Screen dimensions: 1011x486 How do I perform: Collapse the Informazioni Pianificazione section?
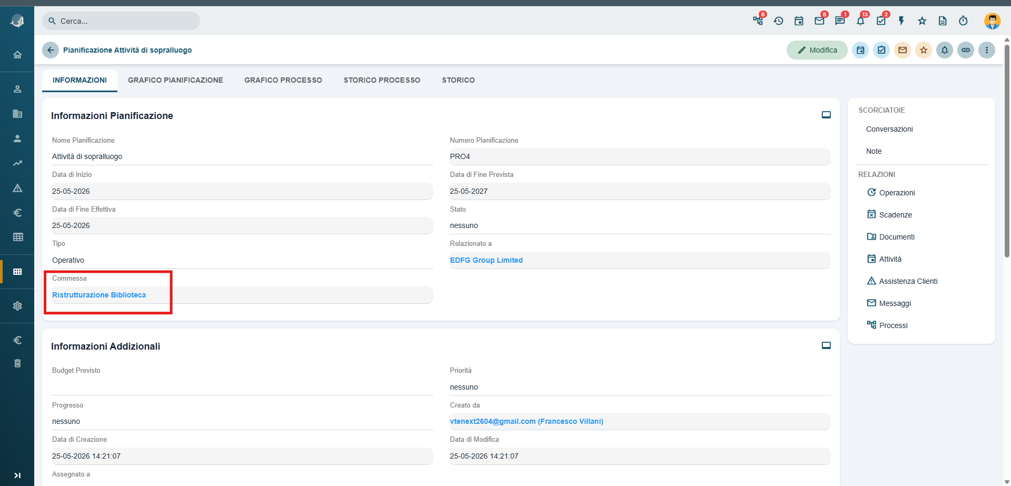tap(826, 115)
